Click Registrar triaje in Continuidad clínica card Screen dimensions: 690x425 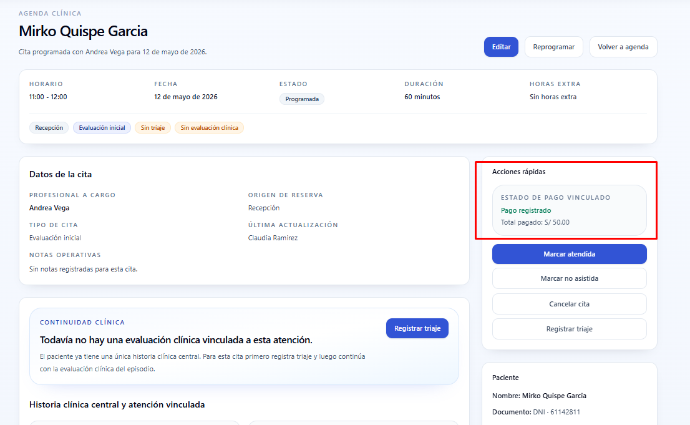coord(417,328)
